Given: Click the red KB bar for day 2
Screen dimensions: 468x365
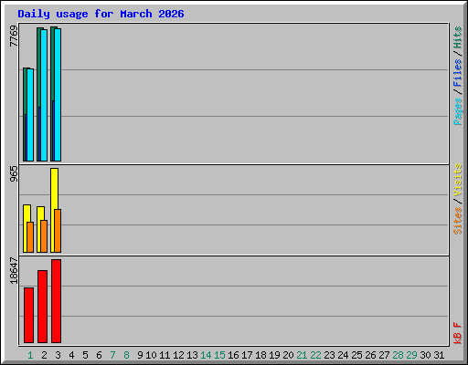Looking at the screenshot, I should tap(42, 307).
